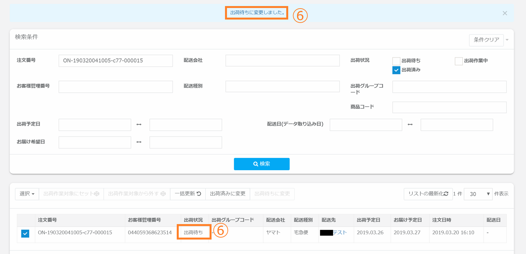
Task: Click the 配送会社 input field
Action: point(282,61)
